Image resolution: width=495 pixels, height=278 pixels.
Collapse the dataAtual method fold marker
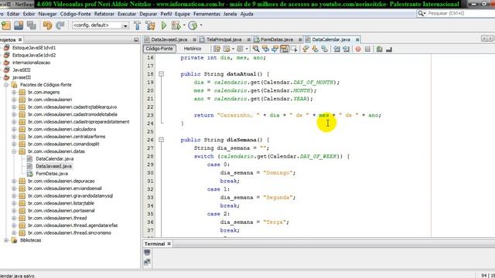(161, 74)
